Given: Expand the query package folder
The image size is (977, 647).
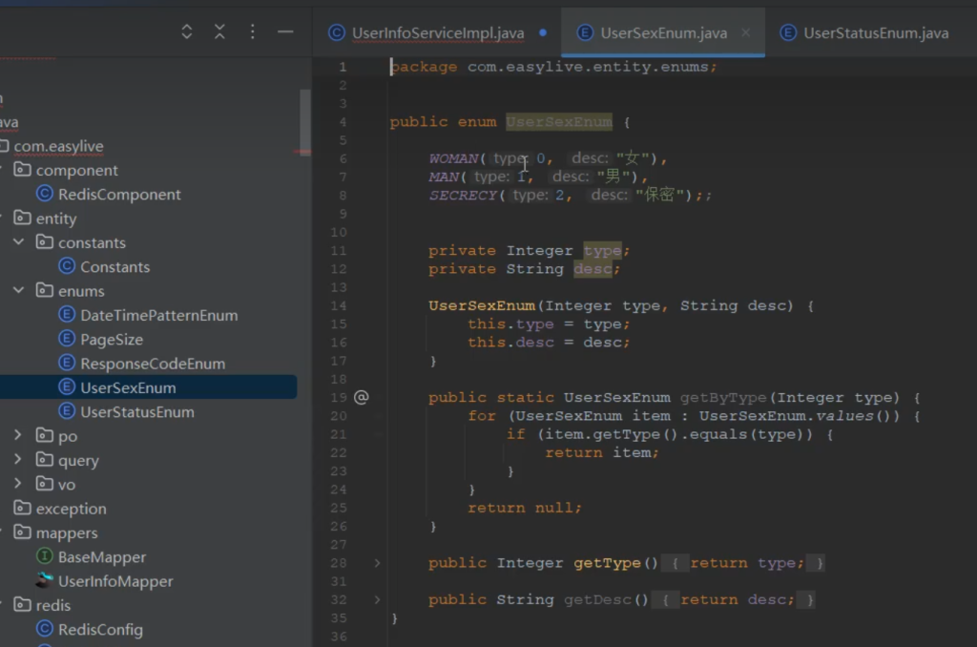Looking at the screenshot, I should coord(19,460).
